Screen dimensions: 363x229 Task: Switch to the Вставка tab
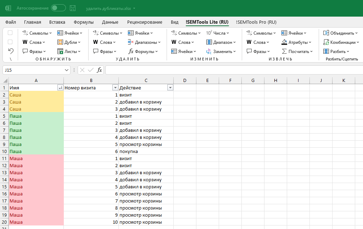(x=57, y=22)
